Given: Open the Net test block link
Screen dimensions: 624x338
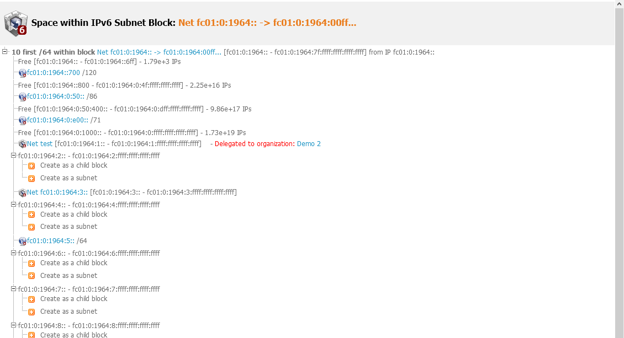Looking at the screenshot, I should [x=40, y=144].
